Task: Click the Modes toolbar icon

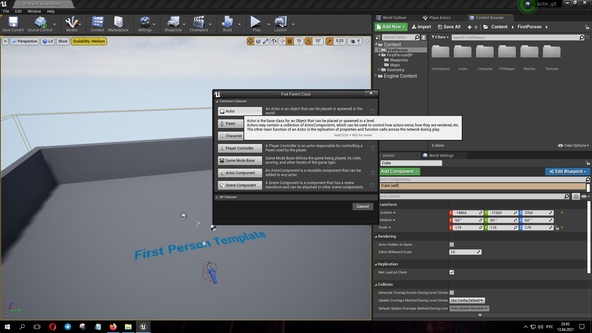Action: 72,24
